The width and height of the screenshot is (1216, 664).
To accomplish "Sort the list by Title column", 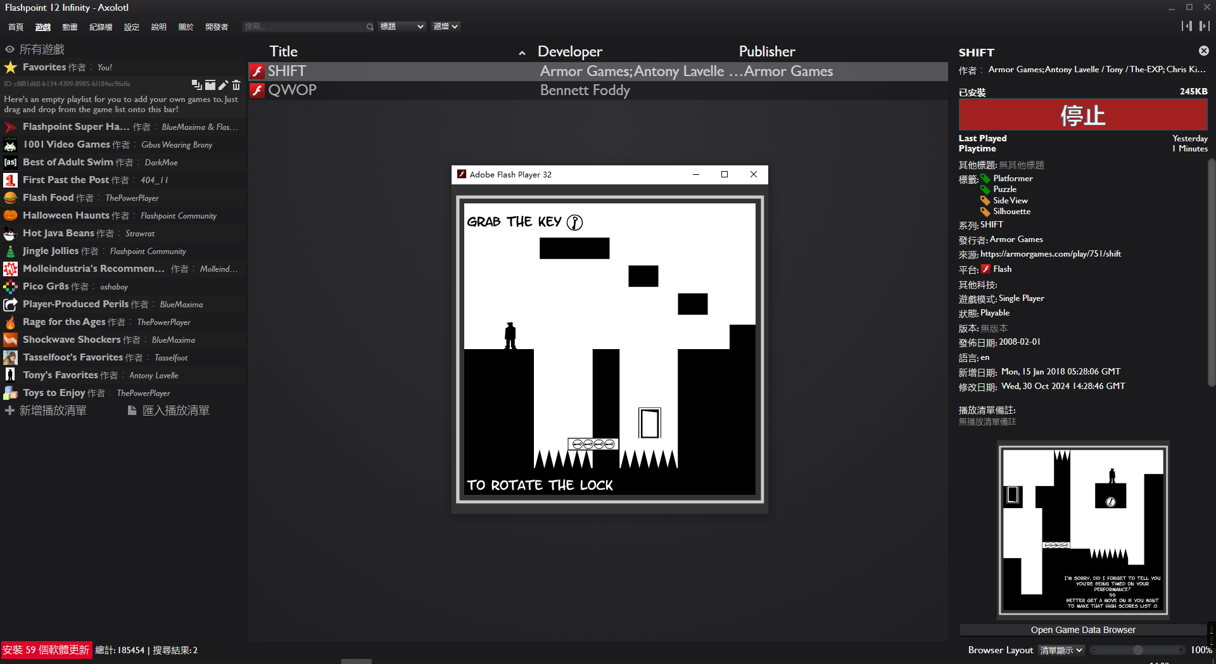I will [283, 51].
